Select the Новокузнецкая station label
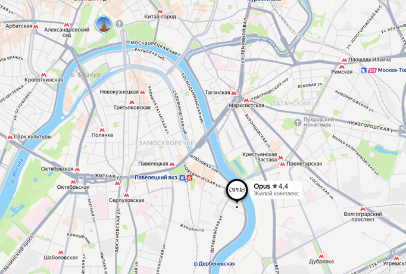This screenshot has width=406, height=274. pos(119,92)
